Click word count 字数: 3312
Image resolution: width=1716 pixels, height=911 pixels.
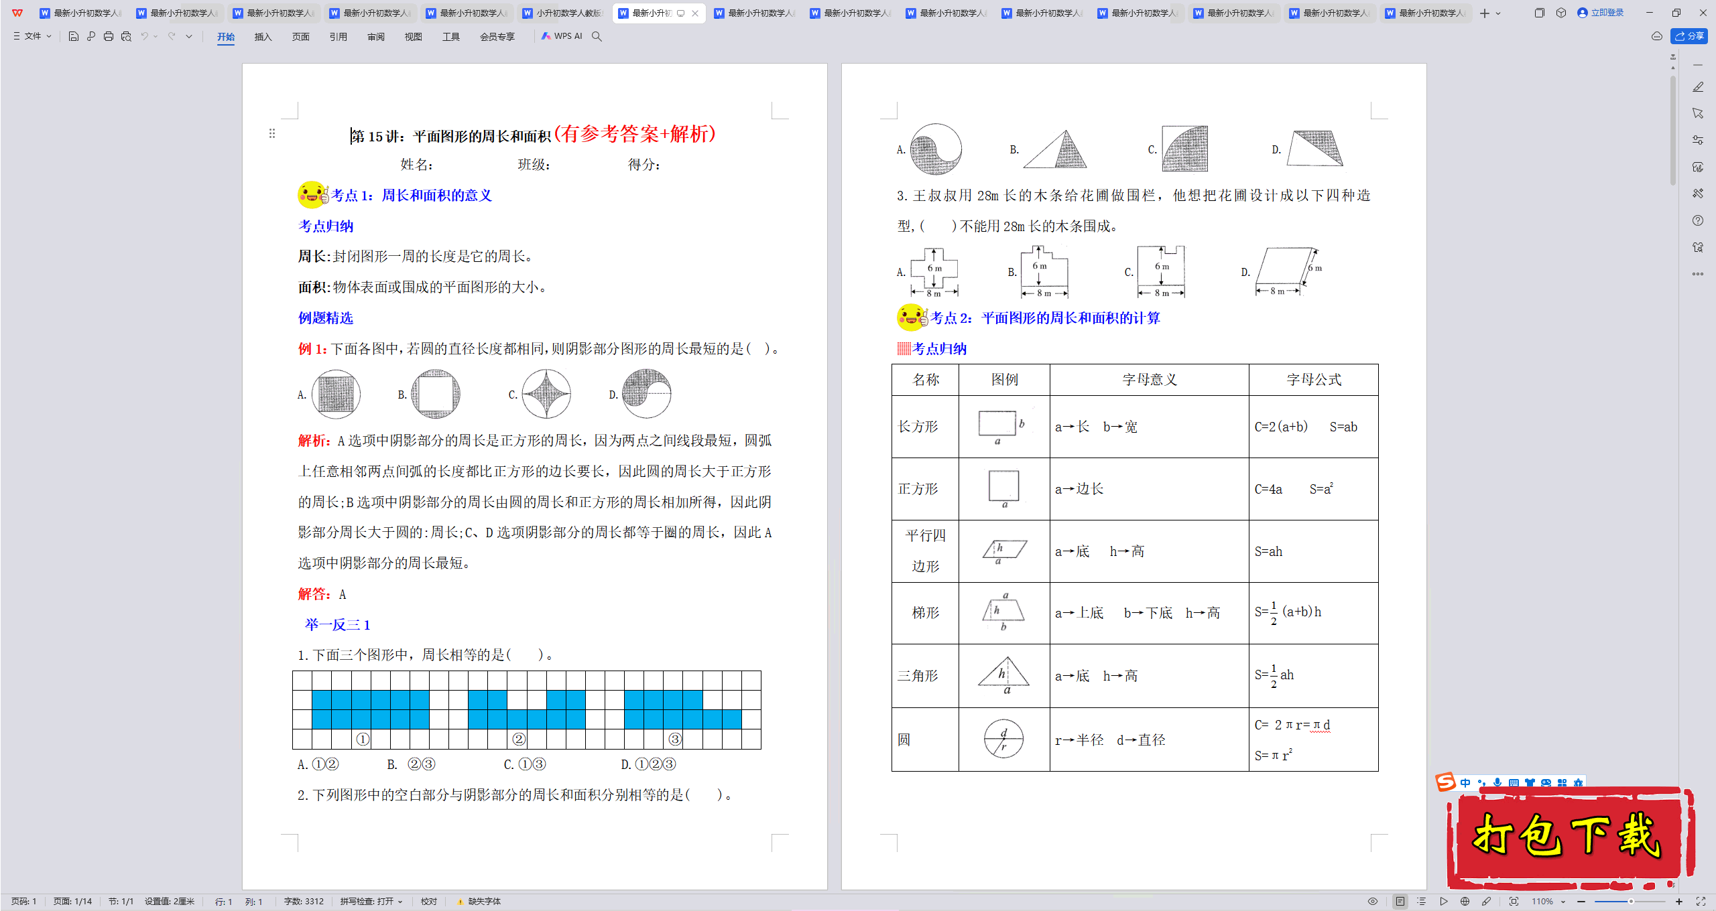(304, 902)
